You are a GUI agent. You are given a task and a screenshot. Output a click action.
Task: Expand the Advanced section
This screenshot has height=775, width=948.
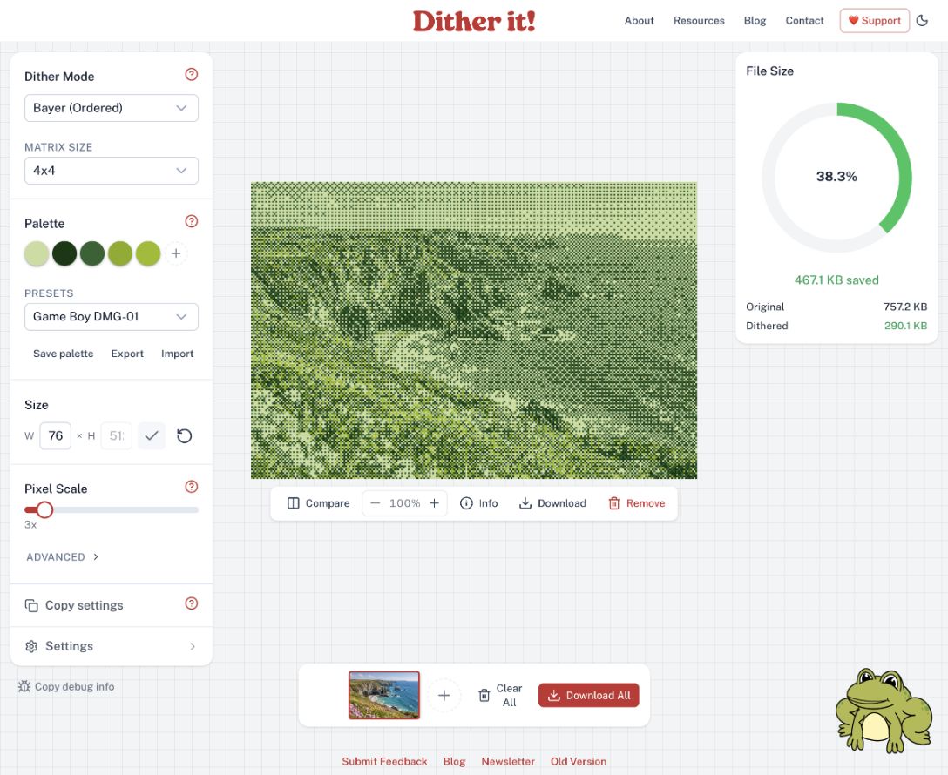click(62, 557)
